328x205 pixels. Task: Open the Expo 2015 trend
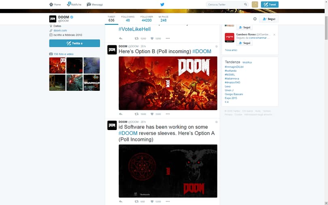pos(231,98)
